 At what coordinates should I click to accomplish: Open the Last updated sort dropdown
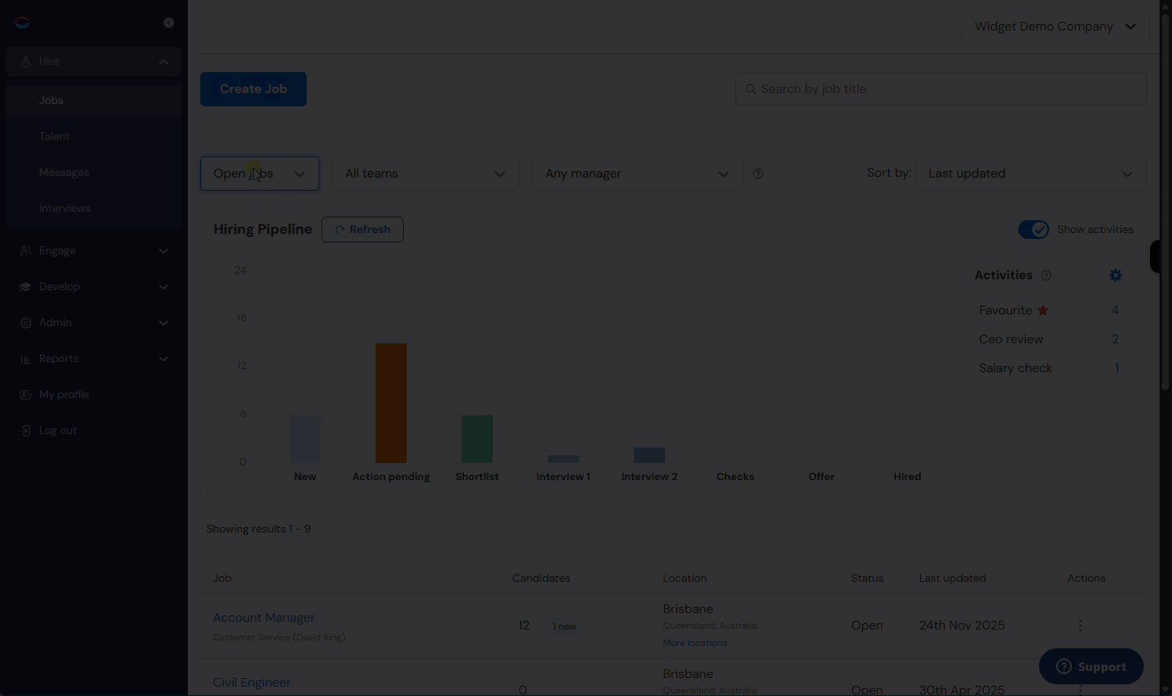[1031, 174]
